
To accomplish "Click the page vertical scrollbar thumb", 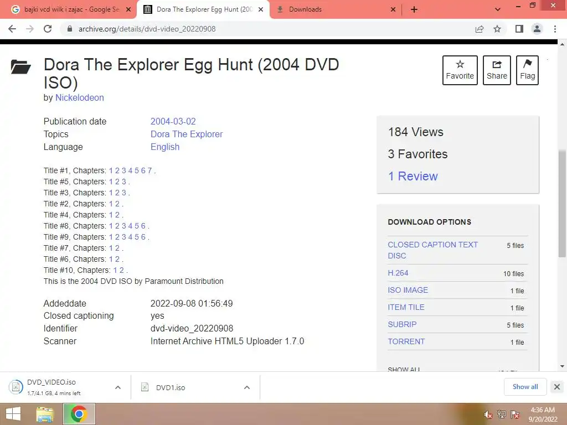I will [562, 203].
